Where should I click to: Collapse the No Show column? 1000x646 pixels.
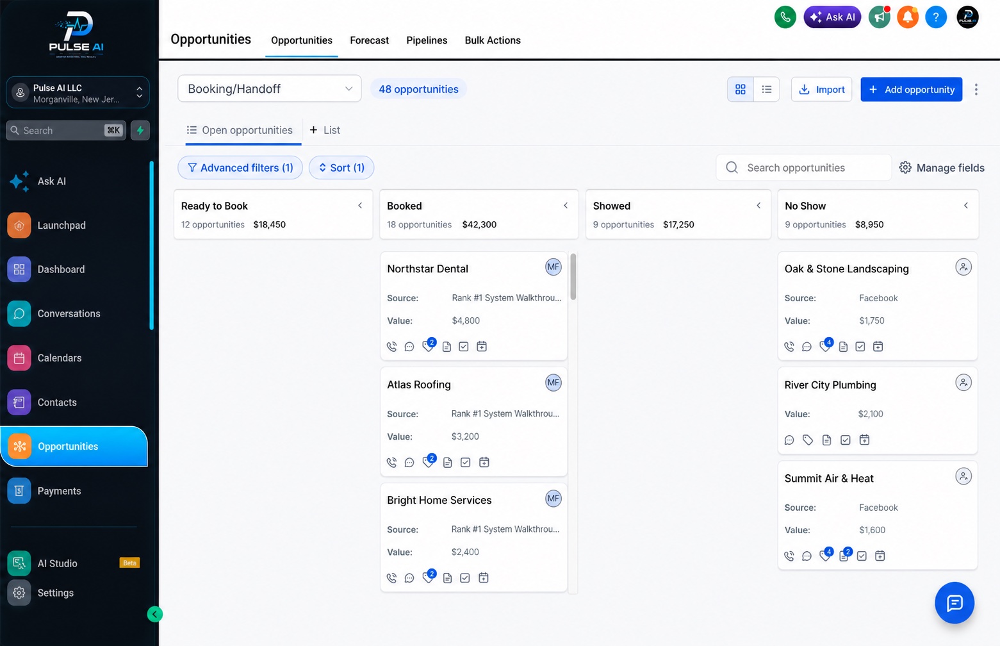pyautogui.click(x=966, y=206)
